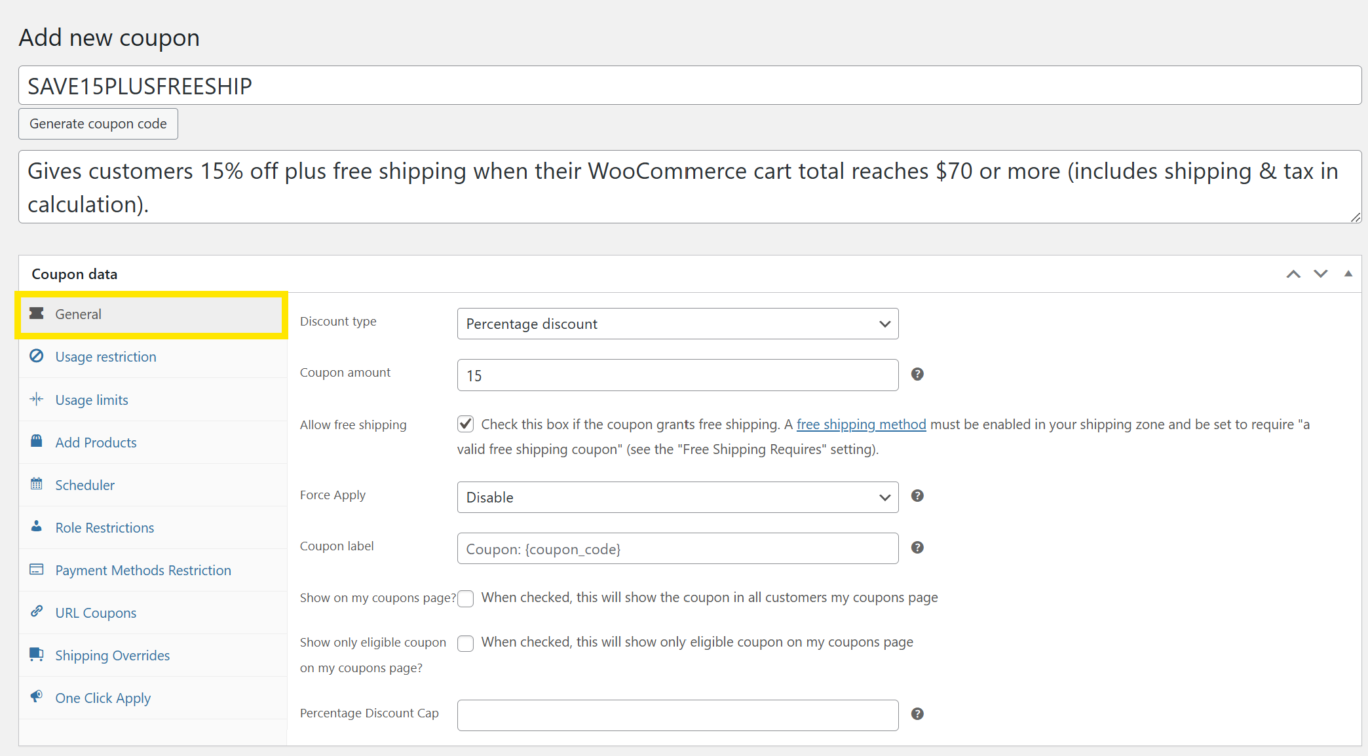Click the One Click Apply megaphone icon

tap(37, 696)
